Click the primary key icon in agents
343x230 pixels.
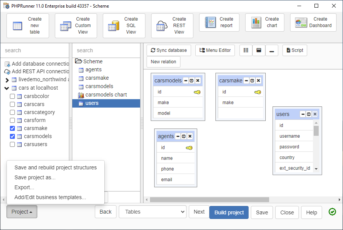tap(189, 148)
